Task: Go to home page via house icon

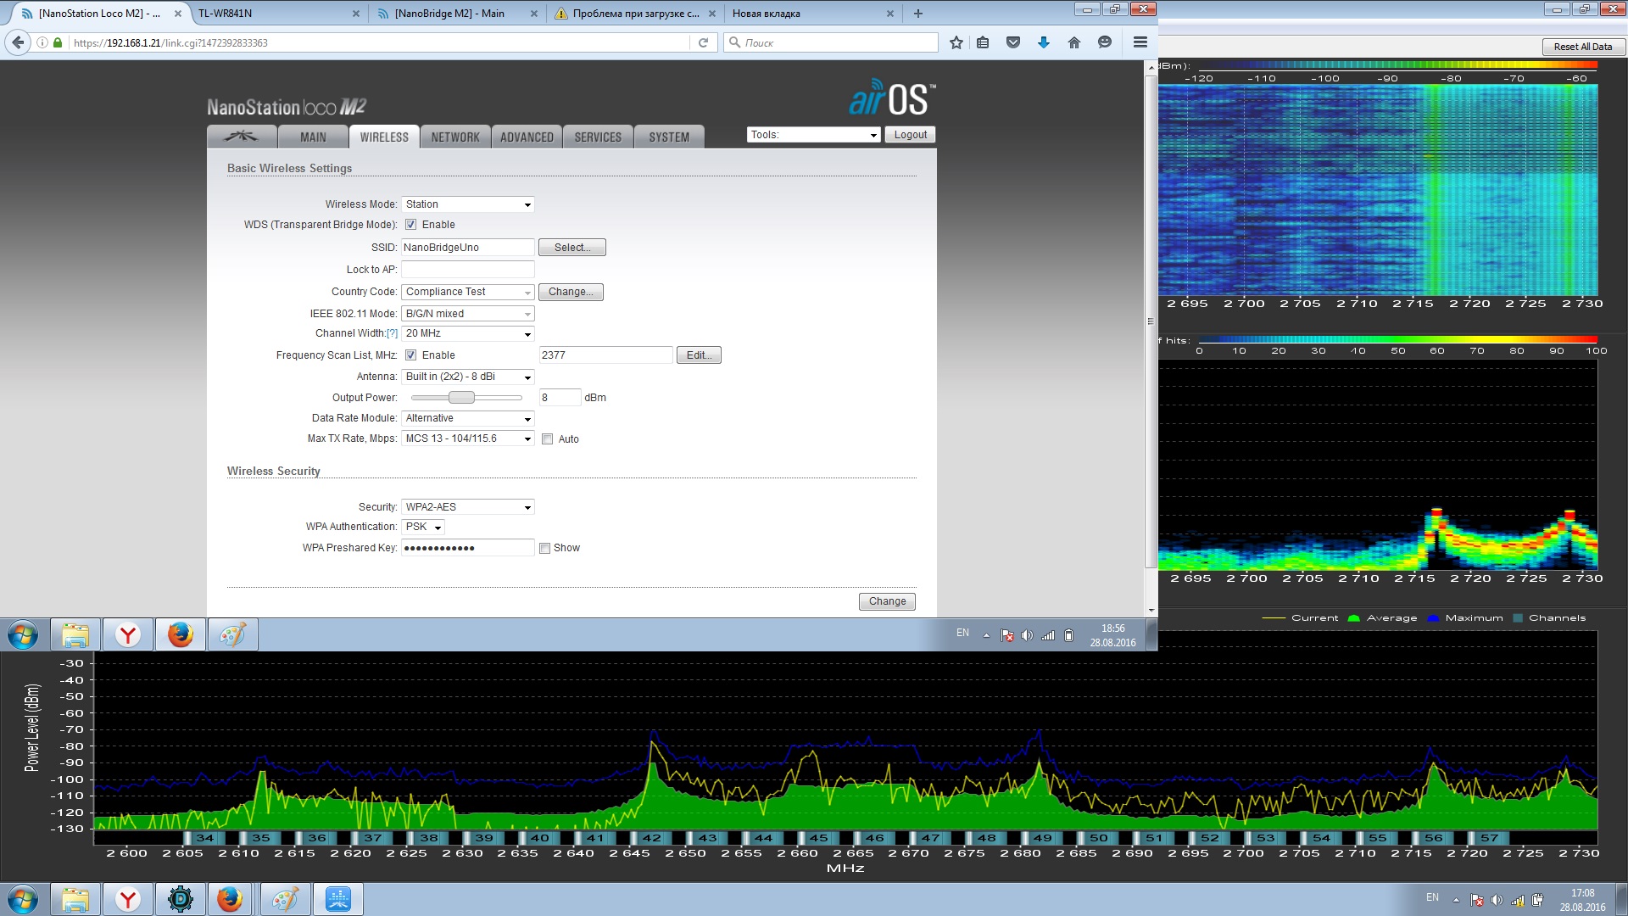Action: (1074, 42)
